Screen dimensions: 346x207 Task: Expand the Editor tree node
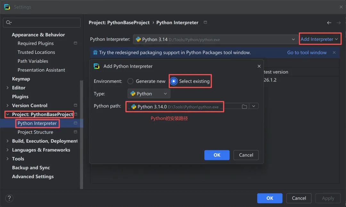click(7, 87)
